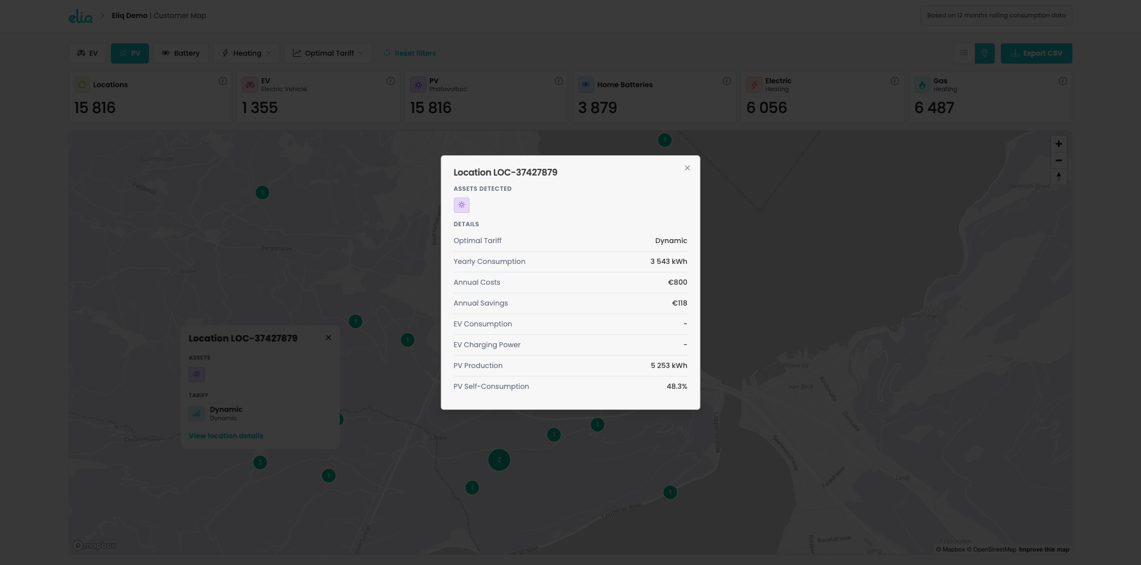This screenshot has height=565, width=1141.
Task: Click the Optimal Tariff value Dynamic in modal
Action: [x=671, y=241]
